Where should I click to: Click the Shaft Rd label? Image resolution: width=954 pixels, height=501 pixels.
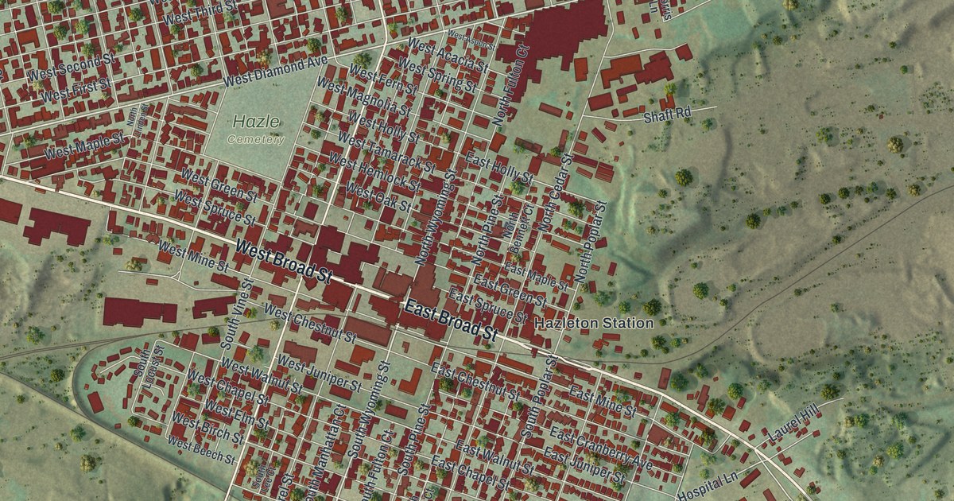pos(666,116)
